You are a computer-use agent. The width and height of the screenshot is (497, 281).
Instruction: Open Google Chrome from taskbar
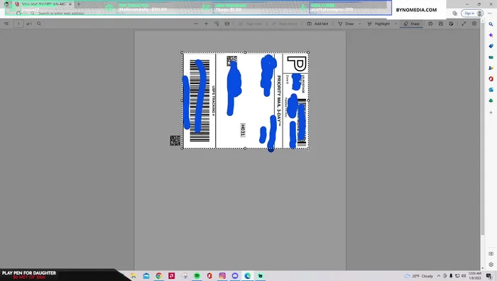pos(159,276)
